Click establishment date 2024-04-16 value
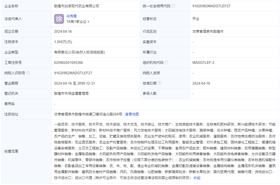 pyautogui.click(x=63, y=31)
